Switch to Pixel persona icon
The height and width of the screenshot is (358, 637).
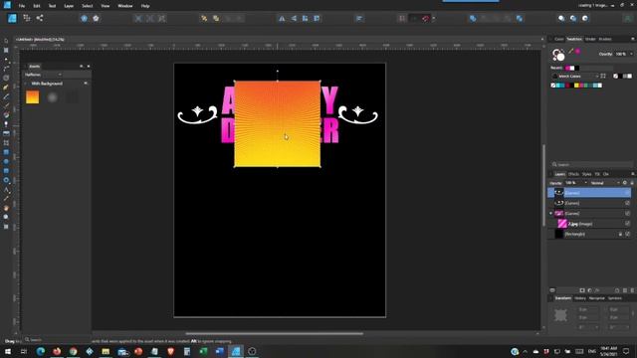27,18
